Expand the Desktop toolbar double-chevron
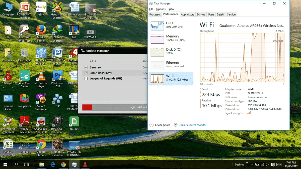Viewport: 301px width, 169px height. click(x=247, y=162)
